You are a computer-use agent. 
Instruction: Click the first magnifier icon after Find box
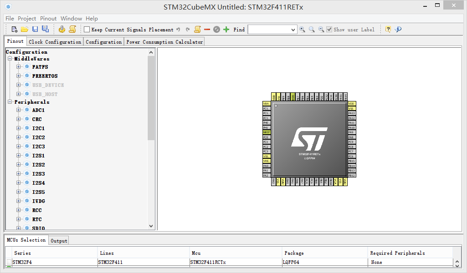pyautogui.click(x=302, y=30)
